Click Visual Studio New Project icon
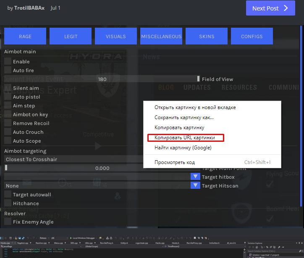Screen dimensions: 304x258 click(10, 238)
